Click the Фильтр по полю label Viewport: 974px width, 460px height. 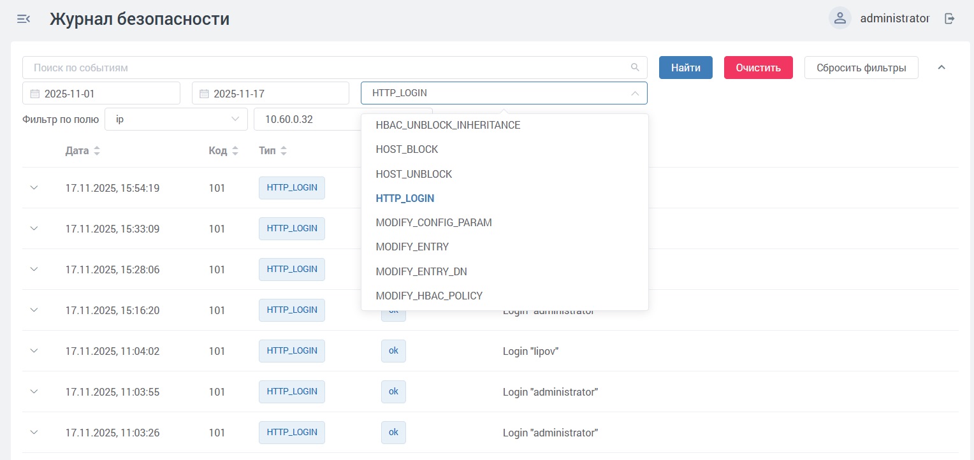click(61, 119)
